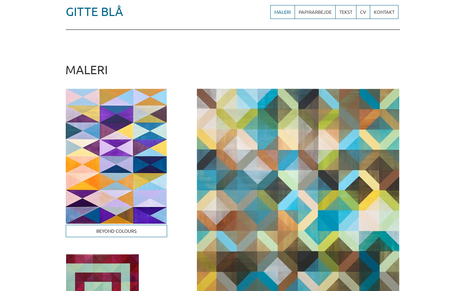465x291 pixels.
Task: Click the MALERI page heading
Action: (86, 70)
